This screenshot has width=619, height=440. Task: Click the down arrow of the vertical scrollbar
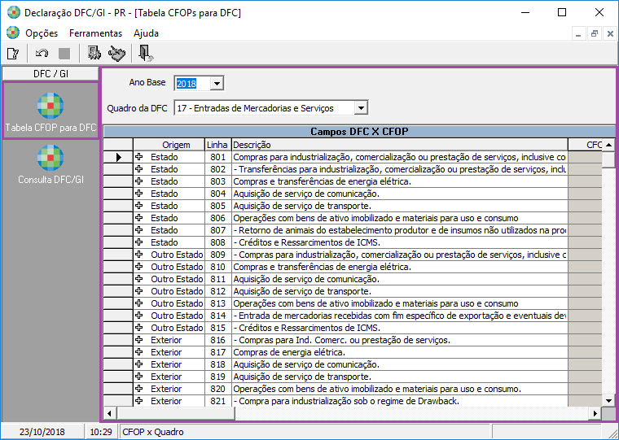[608, 401]
